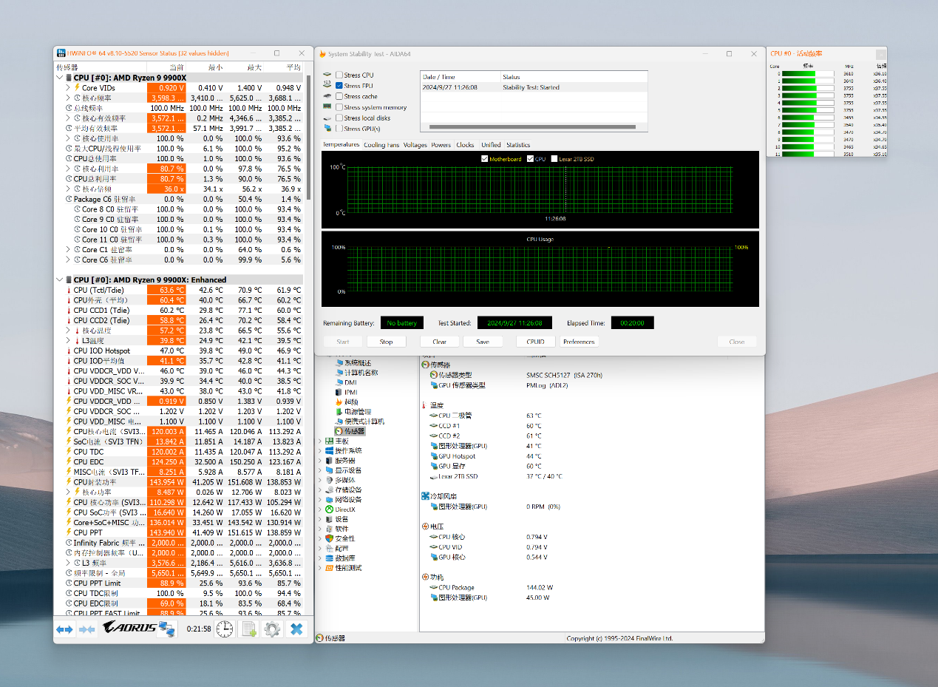The image size is (938, 687).
Task: Expand the Core VIDs sensor row
Action: [68, 88]
